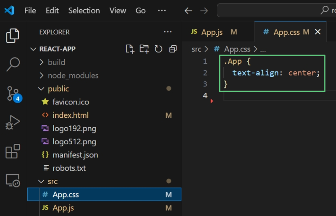Open App.js in the src folder
Screen dimensions: 336x216
104,208
